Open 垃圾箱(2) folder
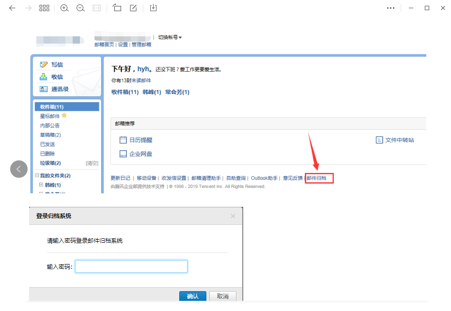Screen dimensions: 451x311 click(x=50, y=163)
